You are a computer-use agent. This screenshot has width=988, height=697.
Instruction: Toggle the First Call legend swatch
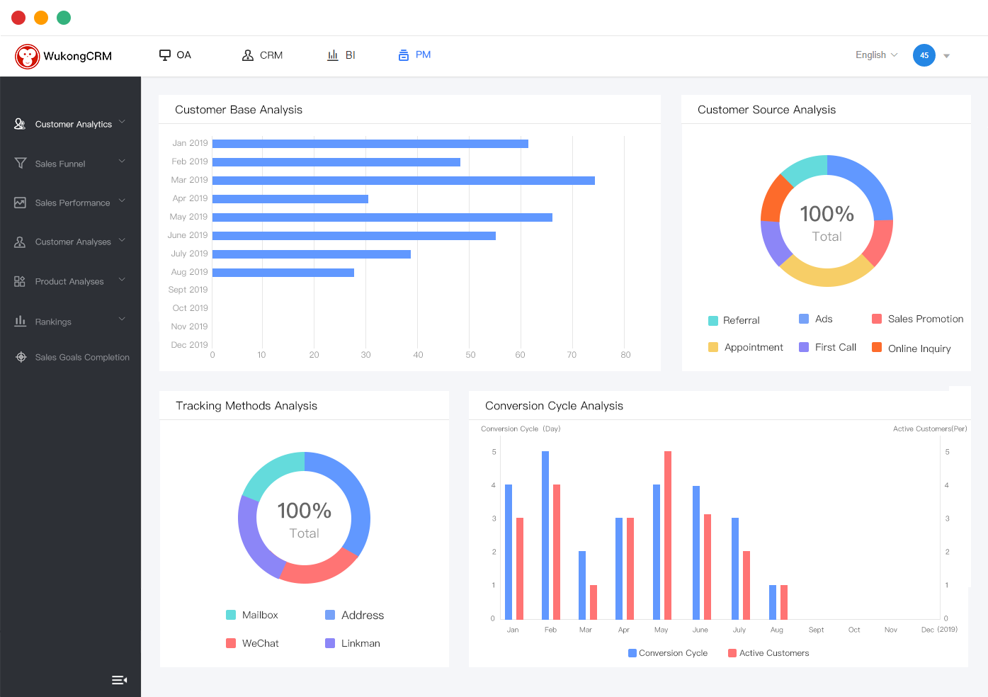pos(804,347)
